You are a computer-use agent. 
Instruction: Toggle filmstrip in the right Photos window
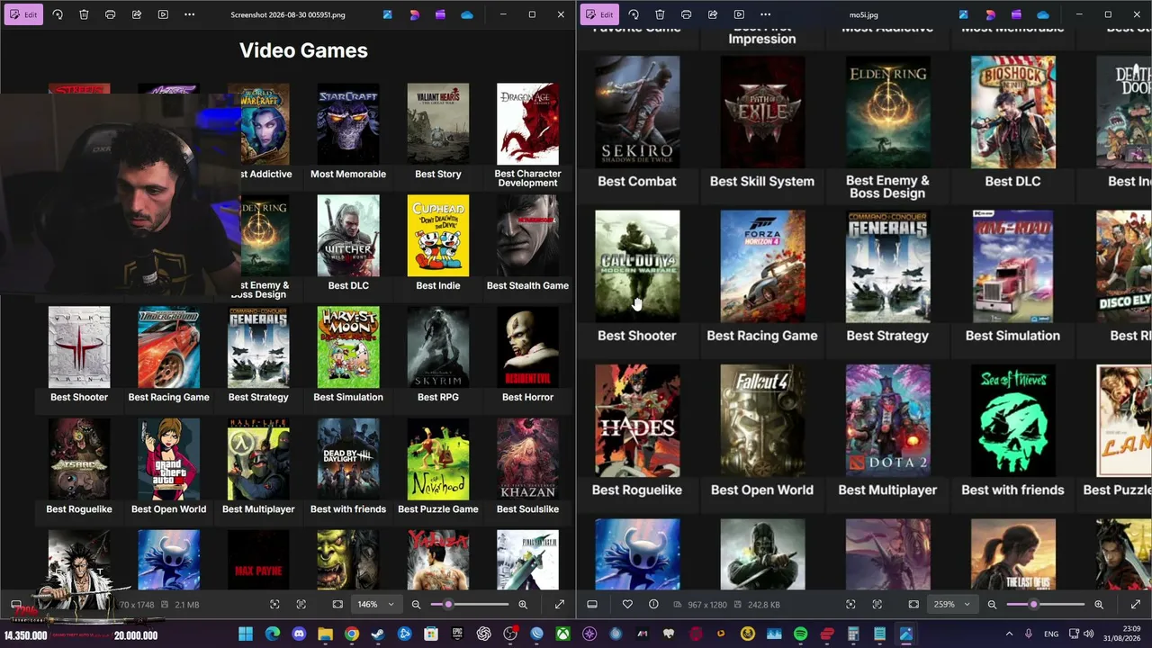[x=592, y=605]
